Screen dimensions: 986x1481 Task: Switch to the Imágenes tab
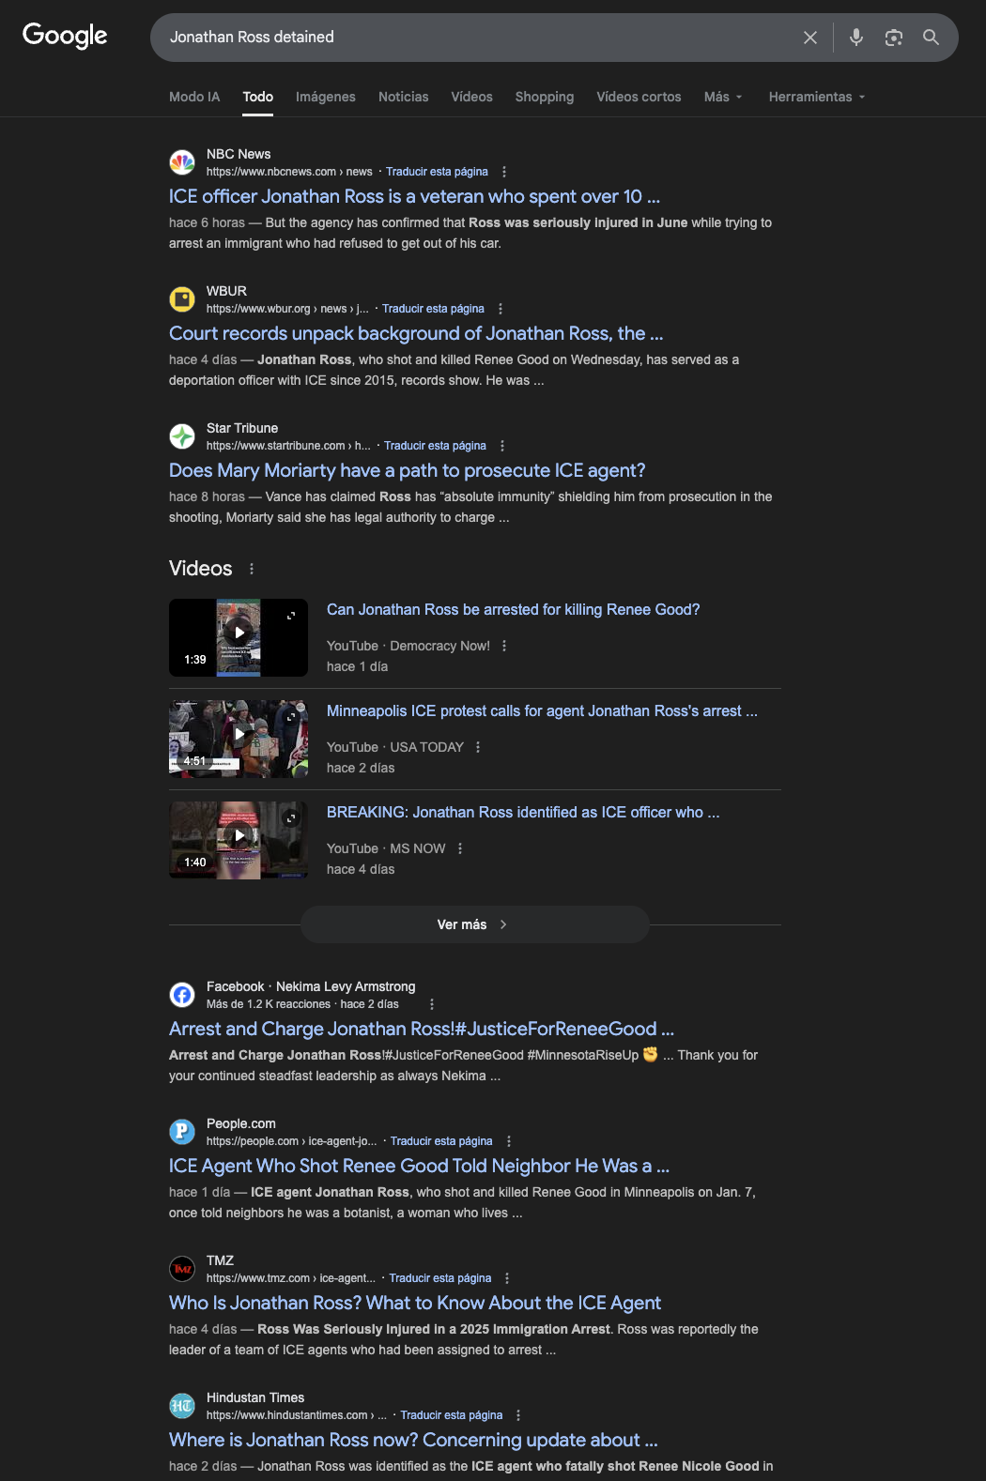click(x=326, y=97)
